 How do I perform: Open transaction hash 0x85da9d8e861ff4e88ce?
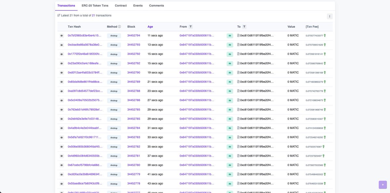(x=85, y=82)
